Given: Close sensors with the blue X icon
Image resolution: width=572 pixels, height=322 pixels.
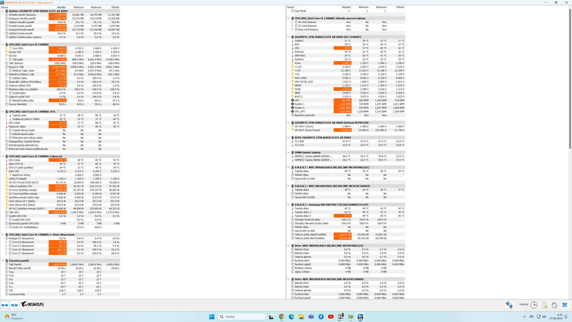Looking at the screenshot, I should [x=565, y=305].
